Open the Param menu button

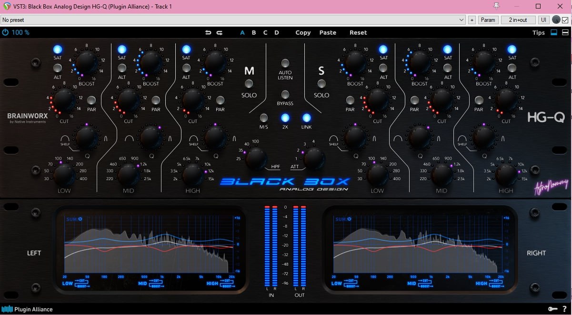[488, 20]
